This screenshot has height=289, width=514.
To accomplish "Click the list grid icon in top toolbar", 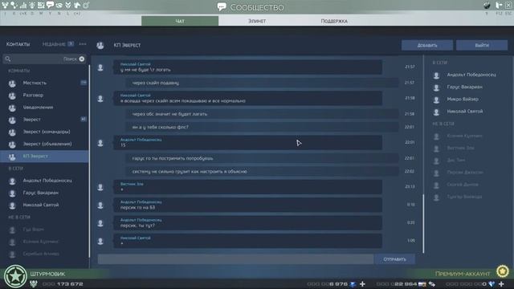I will [x=41, y=6].
